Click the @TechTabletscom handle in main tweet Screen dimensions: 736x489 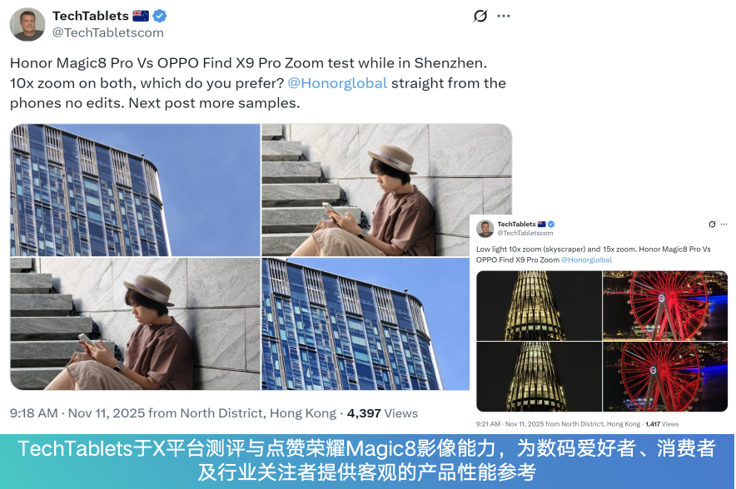point(108,32)
